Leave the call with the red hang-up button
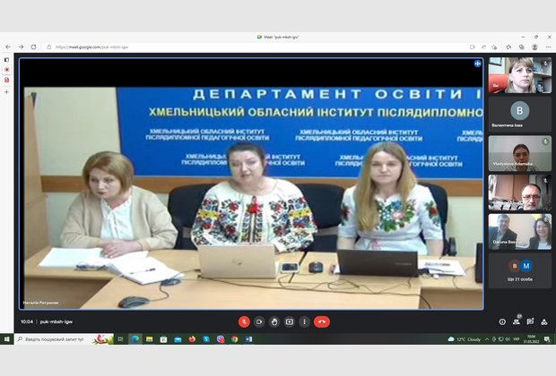The height and width of the screenshot is (376, 556). [x=322, y=321]
